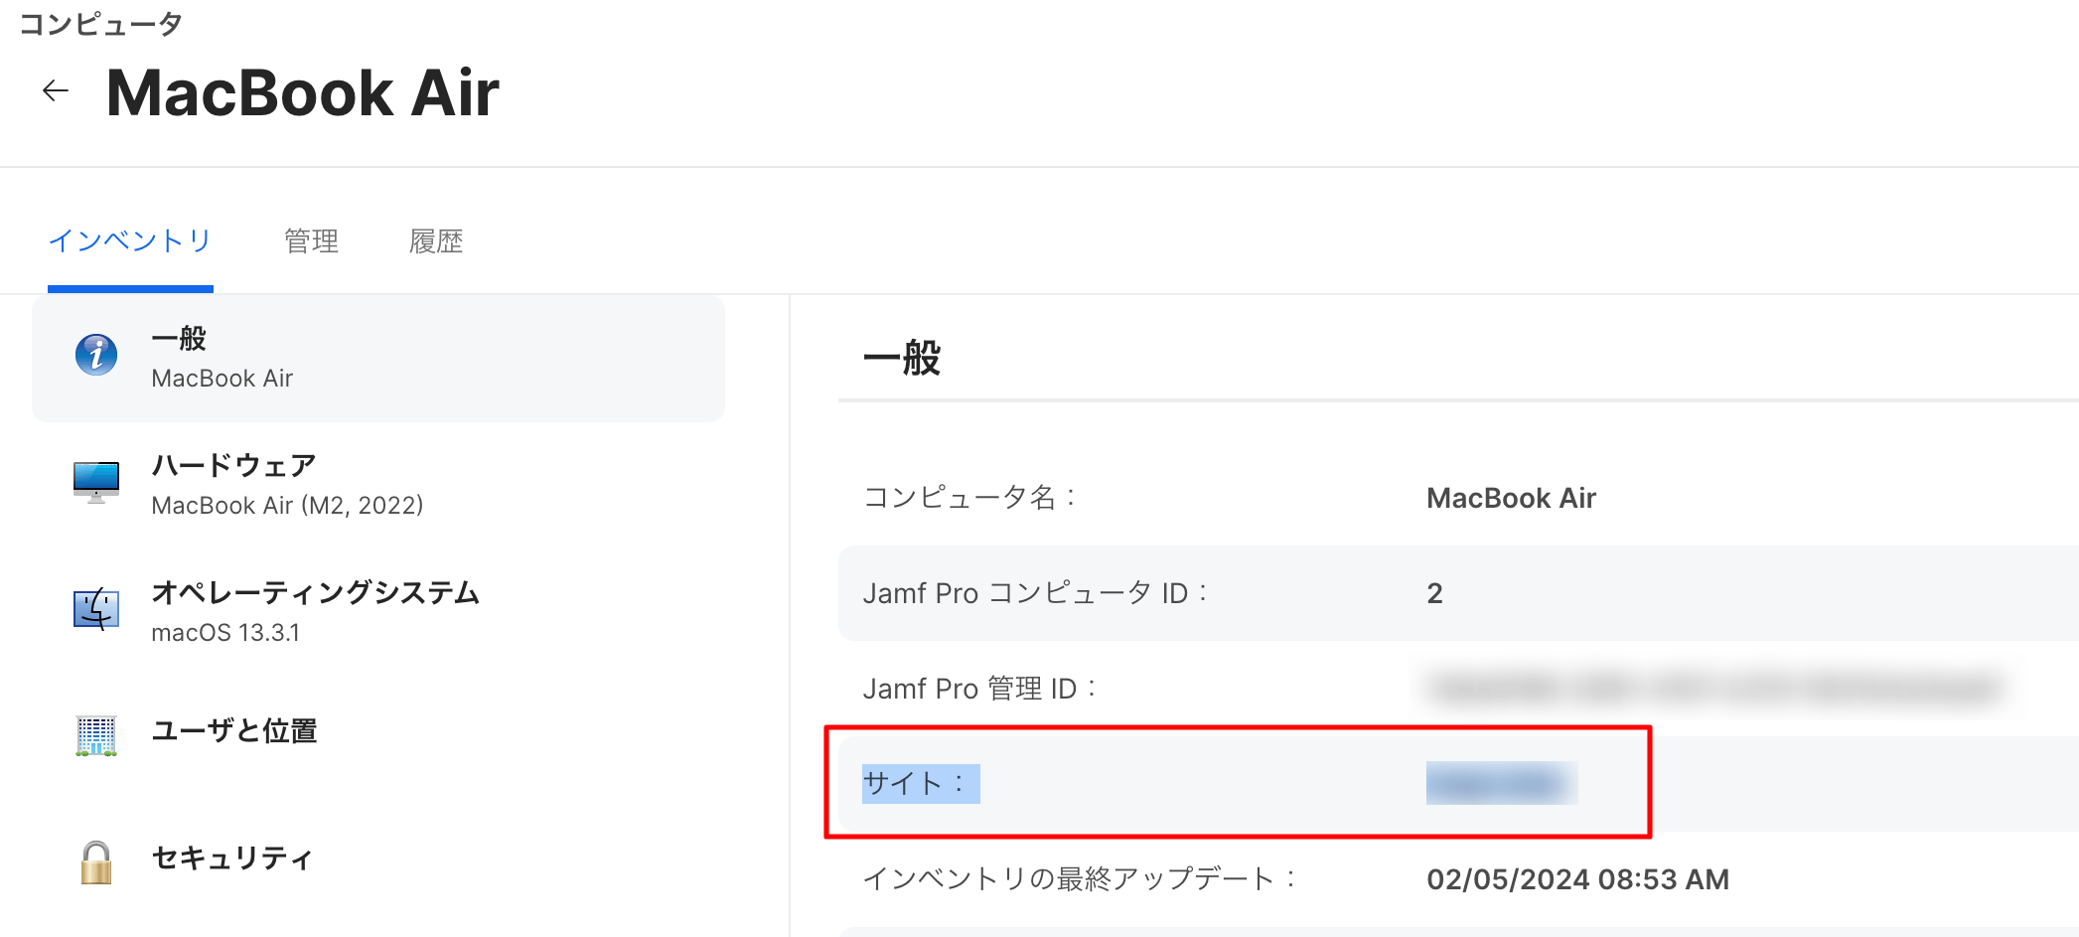Open the 管理 tab
The width and height of the screenshot is (2079, 937).
point(311,241)
